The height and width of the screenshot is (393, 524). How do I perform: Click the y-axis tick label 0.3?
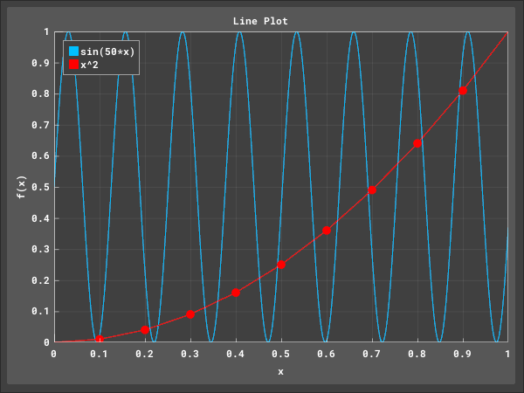point(40,249)
